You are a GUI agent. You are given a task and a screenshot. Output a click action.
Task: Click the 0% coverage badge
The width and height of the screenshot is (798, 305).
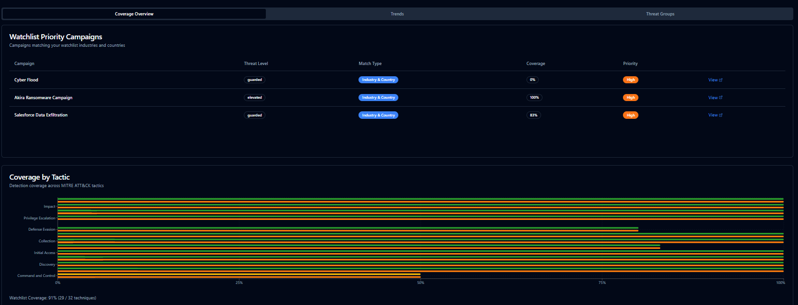point(533,80)
